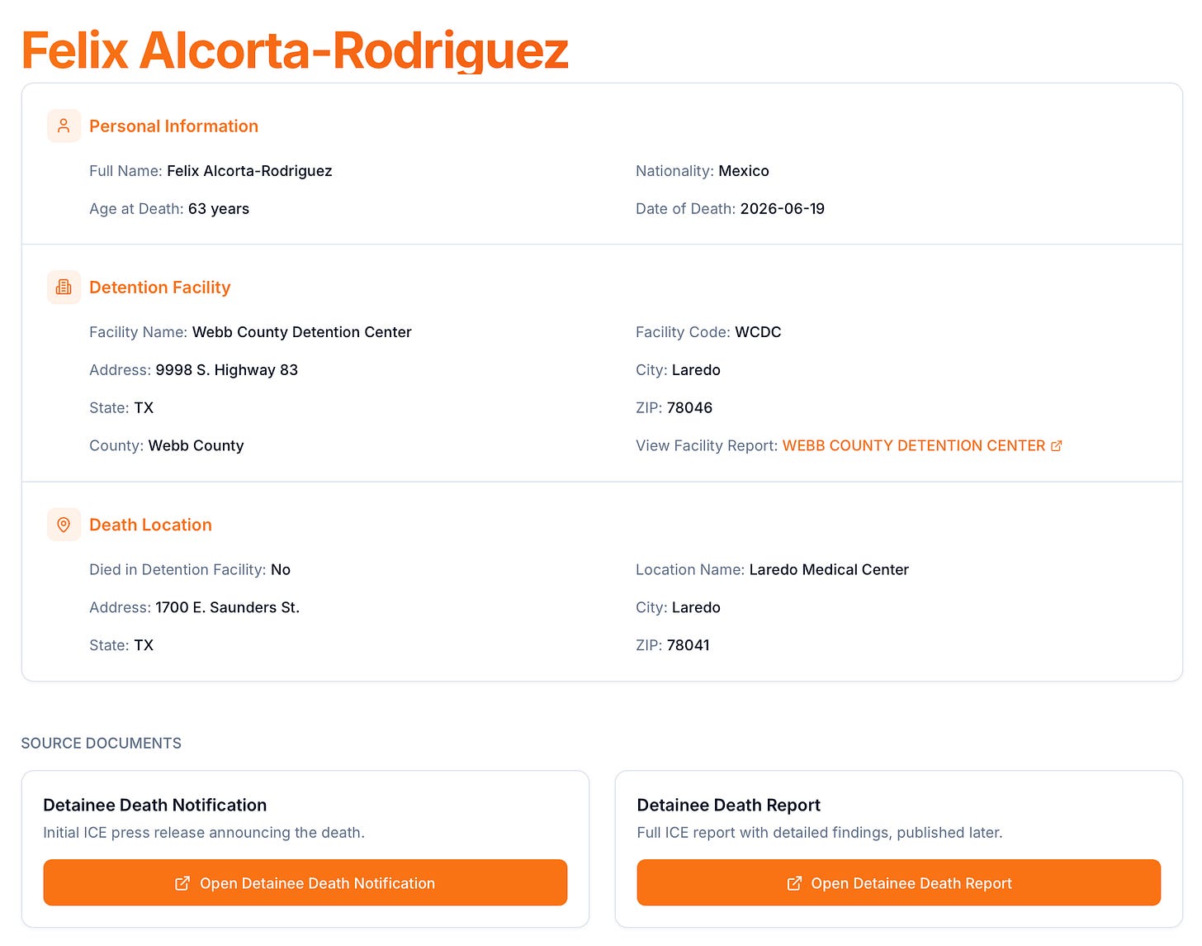Select the Death Location section heading
This screenshot has width=1202, height=946.
tap(150, 525)
